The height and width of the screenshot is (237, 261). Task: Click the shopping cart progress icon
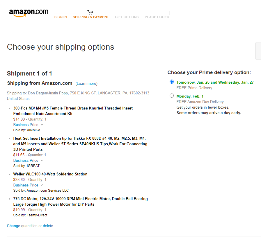coord(90,12)
